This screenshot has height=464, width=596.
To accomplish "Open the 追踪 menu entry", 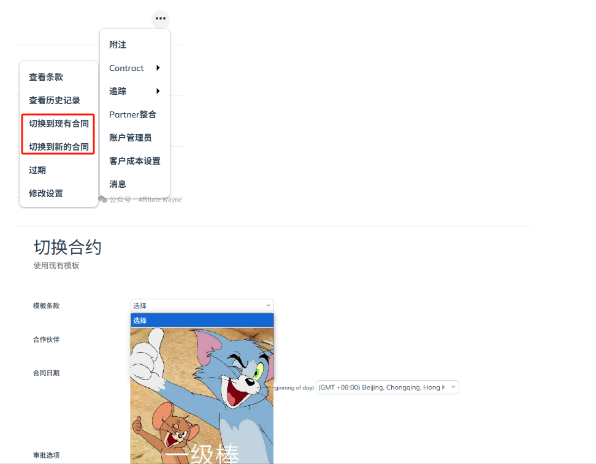I will pos(134,91).
